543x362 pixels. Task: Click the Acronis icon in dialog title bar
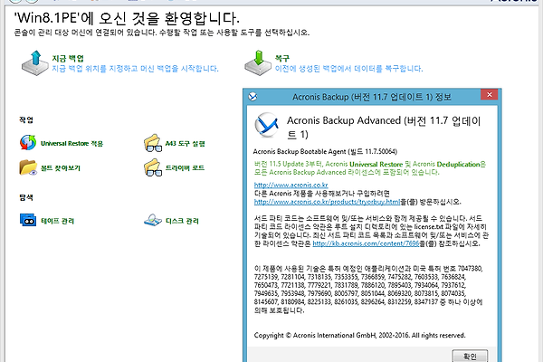click(x=249, y=97)
